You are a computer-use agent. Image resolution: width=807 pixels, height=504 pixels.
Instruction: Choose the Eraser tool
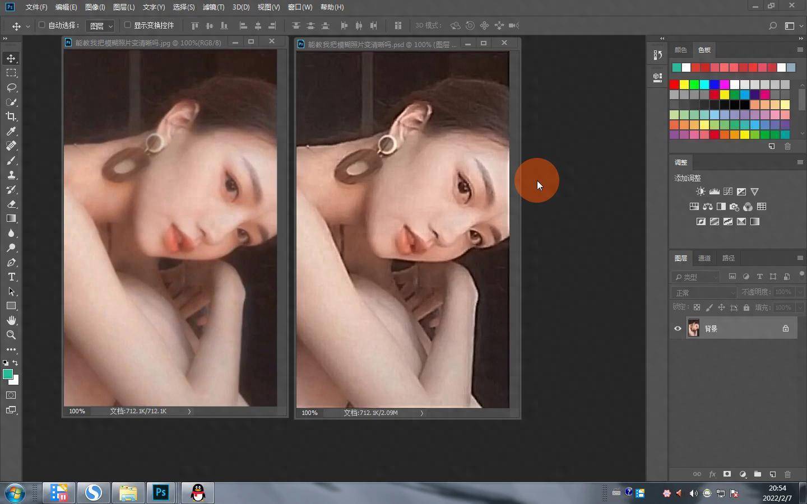(x=11, y=204)
